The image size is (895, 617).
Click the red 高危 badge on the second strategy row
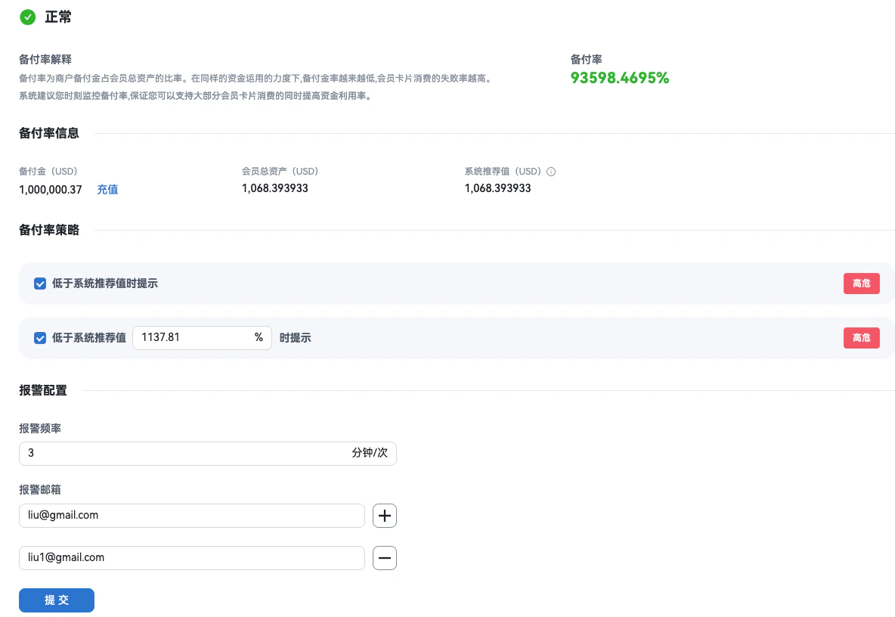(861, 337)
